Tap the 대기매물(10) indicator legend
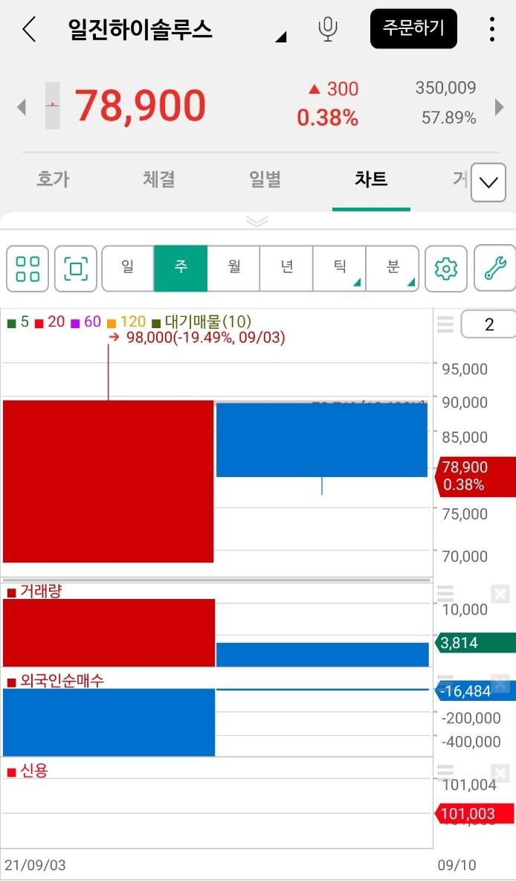Screen dimensions: 516x881 201,322
